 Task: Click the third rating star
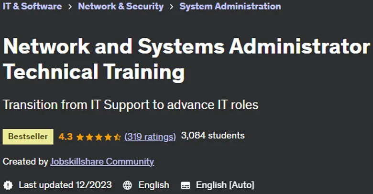[x=99, y=137]
